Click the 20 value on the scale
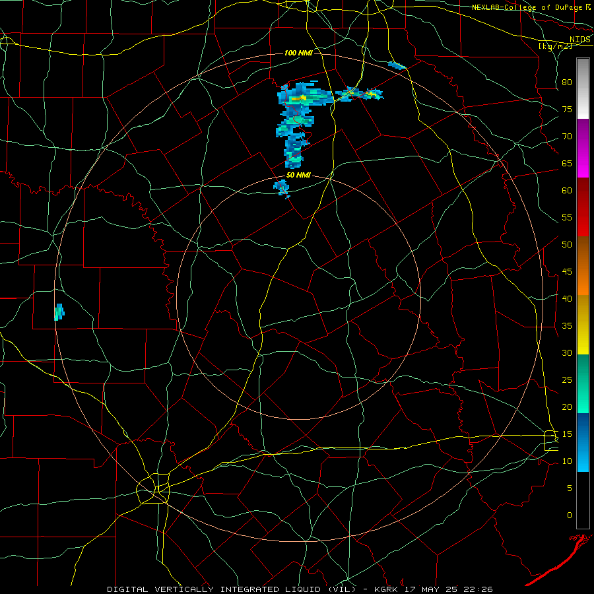 pos(567,407)
